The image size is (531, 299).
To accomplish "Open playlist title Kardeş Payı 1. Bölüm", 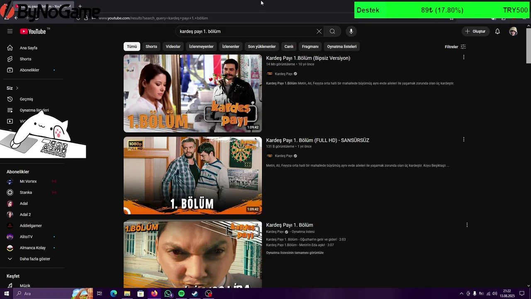I will (290, 225).
